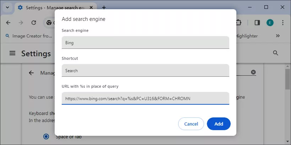Go back with the browser back arrow

click(8, 23)
